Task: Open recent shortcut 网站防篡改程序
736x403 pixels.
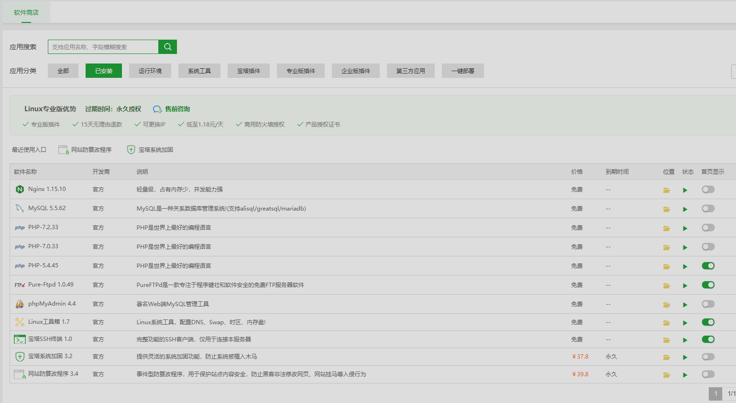Action: click(x=85, y=150)
